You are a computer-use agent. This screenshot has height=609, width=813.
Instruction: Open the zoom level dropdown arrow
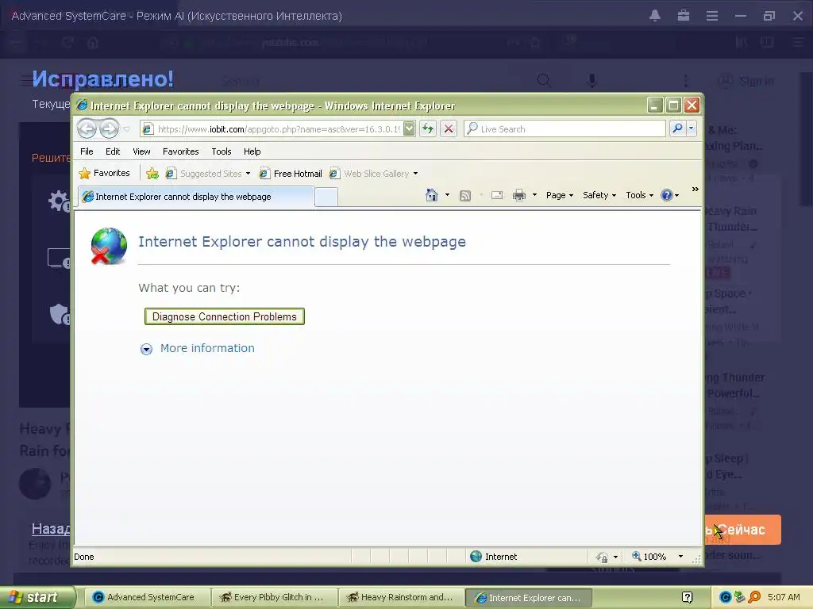[680, 557]
